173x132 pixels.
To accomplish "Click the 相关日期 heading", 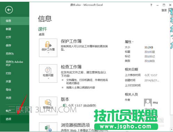I will [x=131, y=69].
